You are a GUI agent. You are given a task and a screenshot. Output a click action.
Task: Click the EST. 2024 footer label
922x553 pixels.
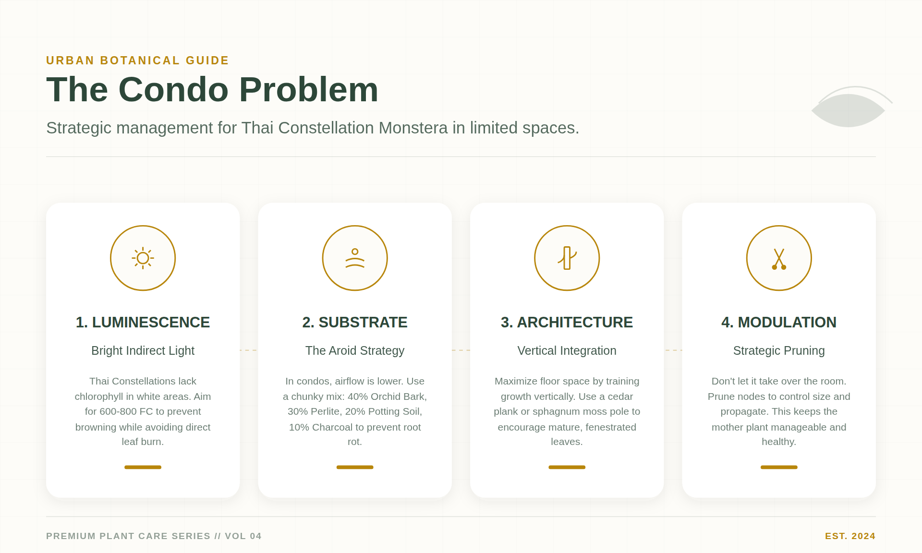coord(850,536)
